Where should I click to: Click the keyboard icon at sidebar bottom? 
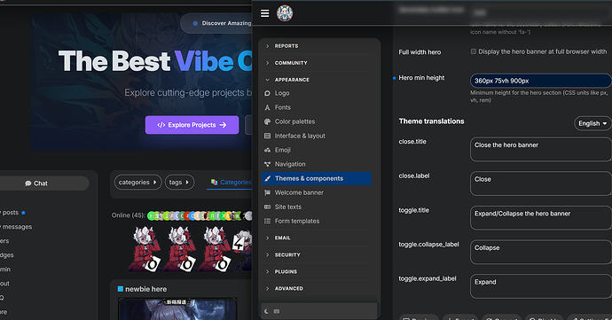[x=277, y=311]
